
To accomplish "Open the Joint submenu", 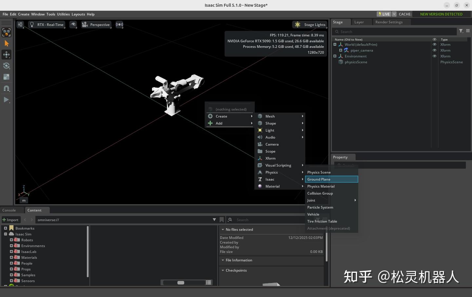I will (x=331, y=201).
